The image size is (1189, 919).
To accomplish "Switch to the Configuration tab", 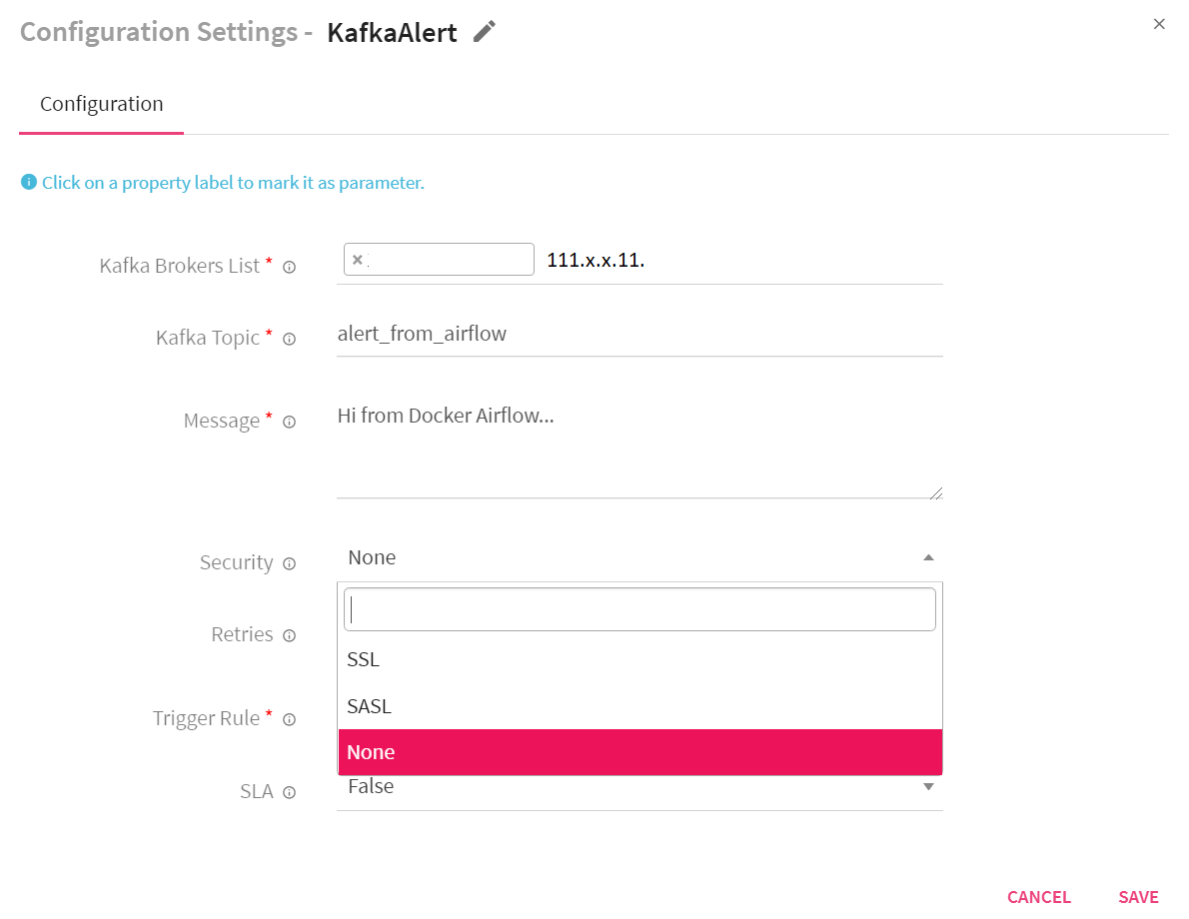I will point(102,104).
